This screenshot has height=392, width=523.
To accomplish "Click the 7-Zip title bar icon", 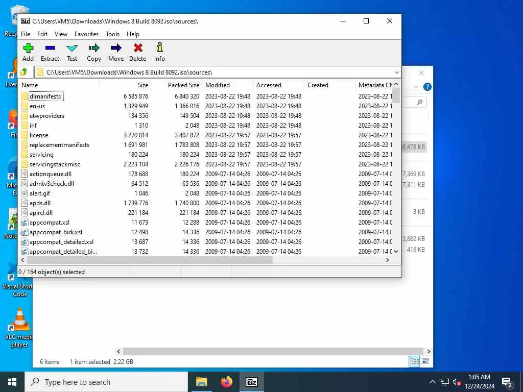I will 26,21.
